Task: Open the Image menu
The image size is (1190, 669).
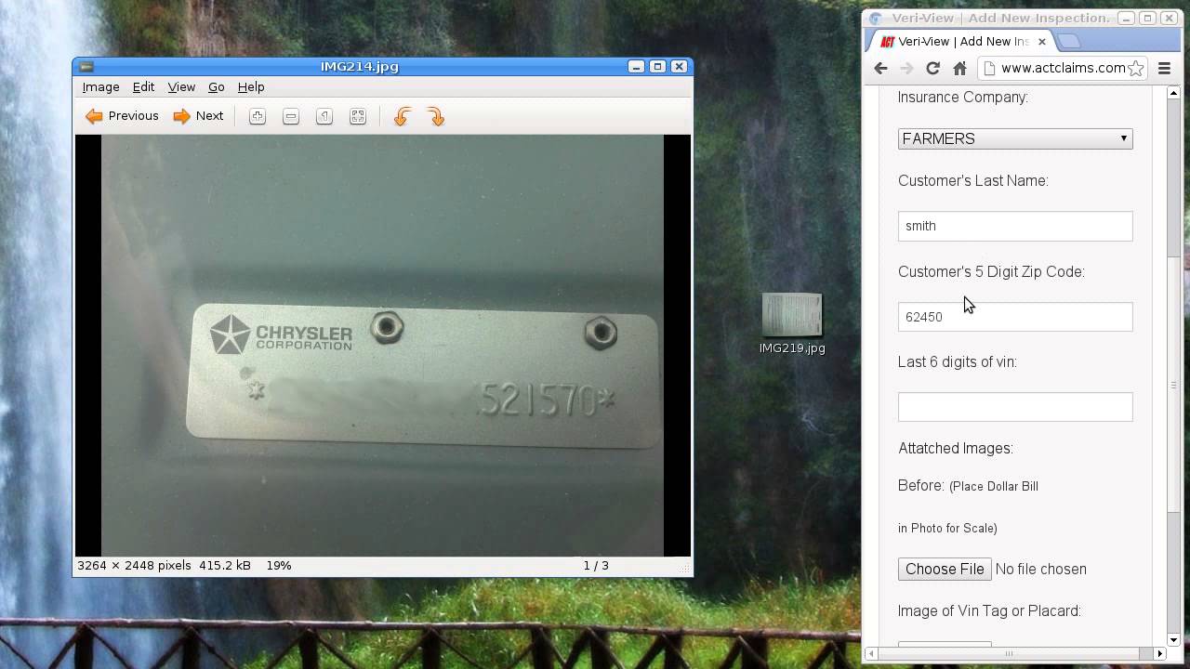Action: click(100, 86)
